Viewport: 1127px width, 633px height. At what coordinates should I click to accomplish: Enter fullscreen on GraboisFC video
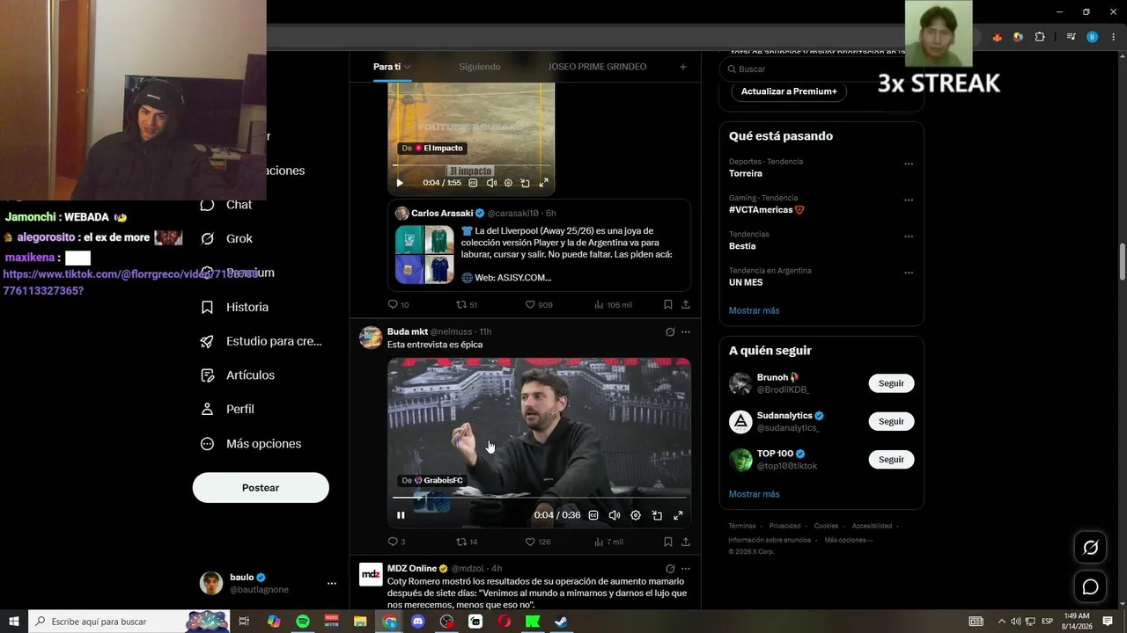(678, 515)
